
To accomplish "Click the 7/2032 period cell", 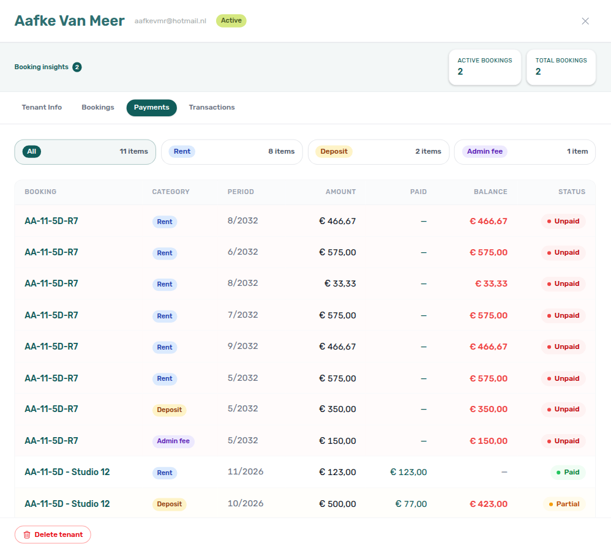I will point(243,315).
